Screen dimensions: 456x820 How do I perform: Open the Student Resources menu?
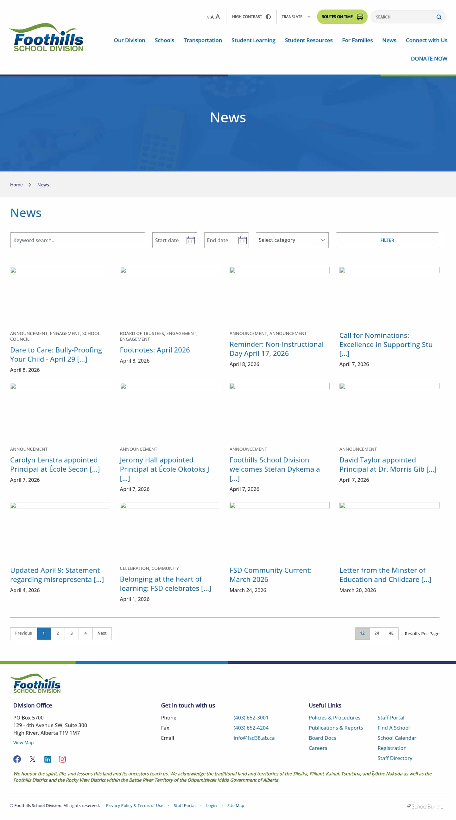tap(308, 40)
